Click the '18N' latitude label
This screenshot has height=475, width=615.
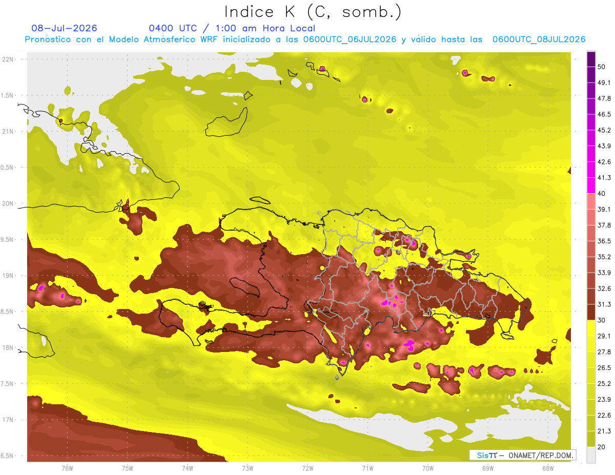8,347
